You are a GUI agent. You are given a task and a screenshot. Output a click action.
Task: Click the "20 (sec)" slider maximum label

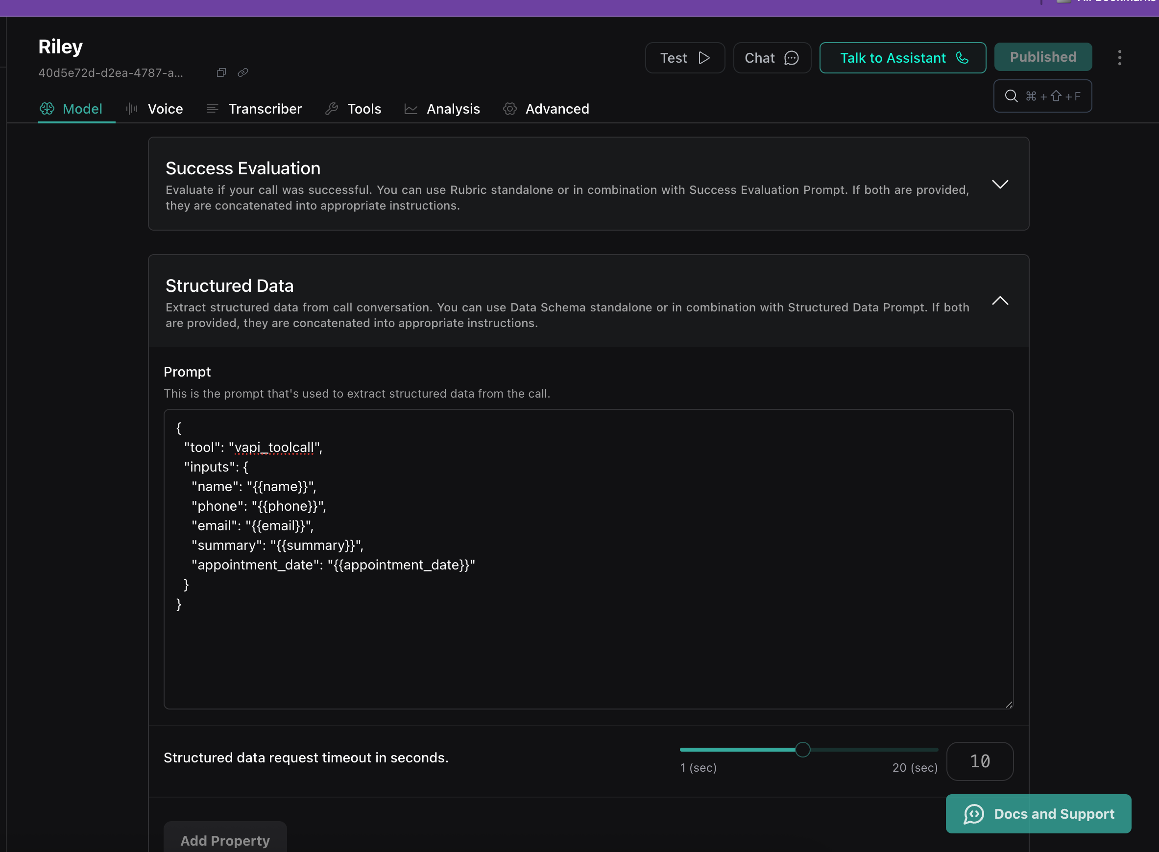click(x=915, y=767)
